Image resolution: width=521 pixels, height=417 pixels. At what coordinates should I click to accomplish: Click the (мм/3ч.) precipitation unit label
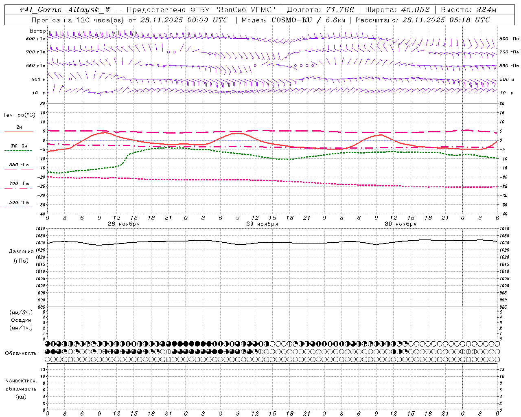[21, 313]
